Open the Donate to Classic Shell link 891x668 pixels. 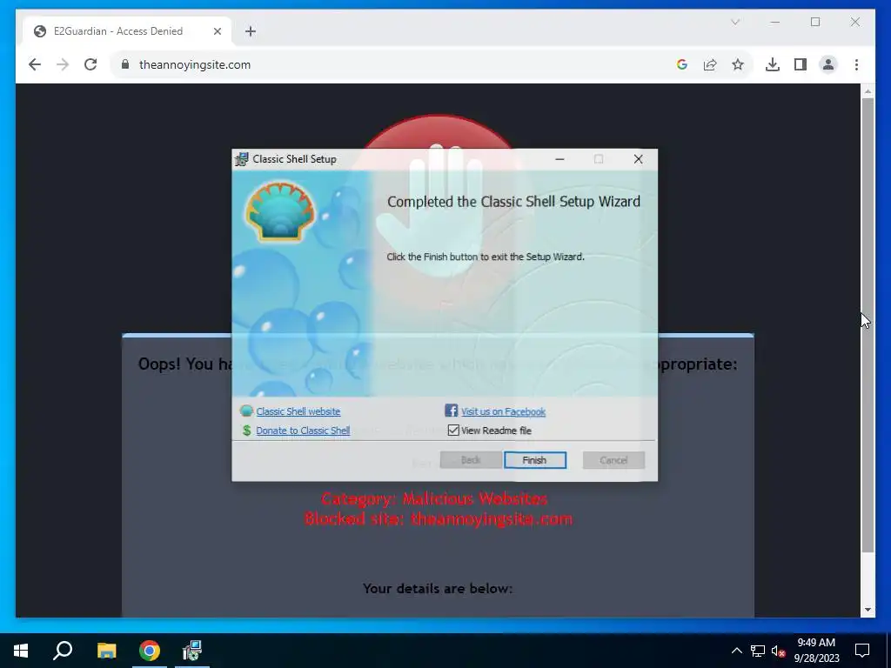pos(303,431)
